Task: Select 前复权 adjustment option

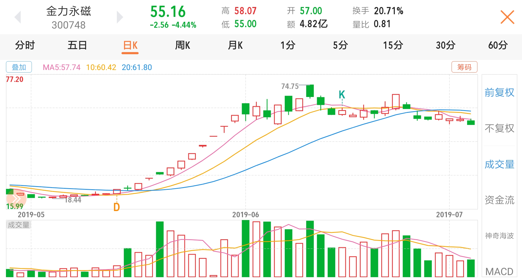Action: pos(499,93)
